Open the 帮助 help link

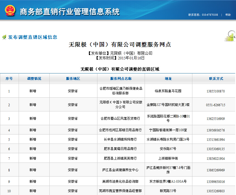(228, 15)
